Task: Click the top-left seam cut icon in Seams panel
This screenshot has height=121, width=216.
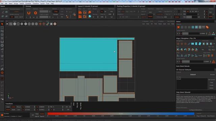Action: tap(3, 12)
